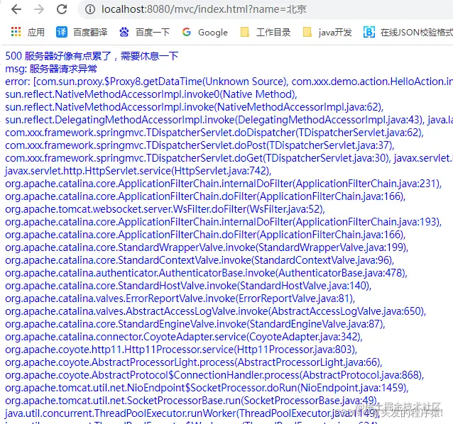Click the 'DelegatingMethodAccessorImpl.java:43' stack line
Image resolution: width=453 pixels, height=424 pixels.
[x=214, y=120]
